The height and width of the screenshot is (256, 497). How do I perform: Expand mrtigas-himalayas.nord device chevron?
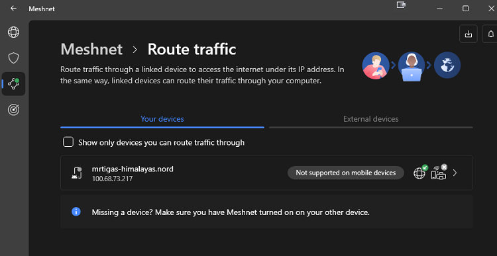(x=455, y=173)
